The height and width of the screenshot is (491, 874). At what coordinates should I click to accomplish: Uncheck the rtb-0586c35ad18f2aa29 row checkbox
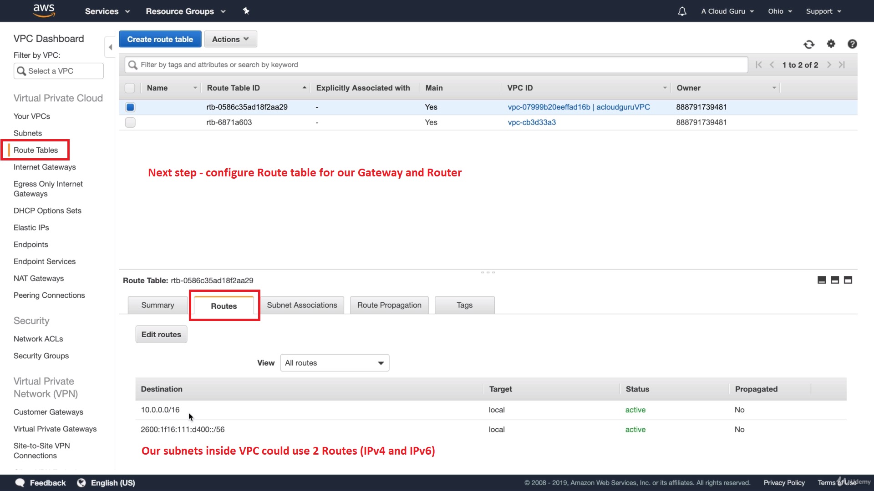(x=130, y=107)
